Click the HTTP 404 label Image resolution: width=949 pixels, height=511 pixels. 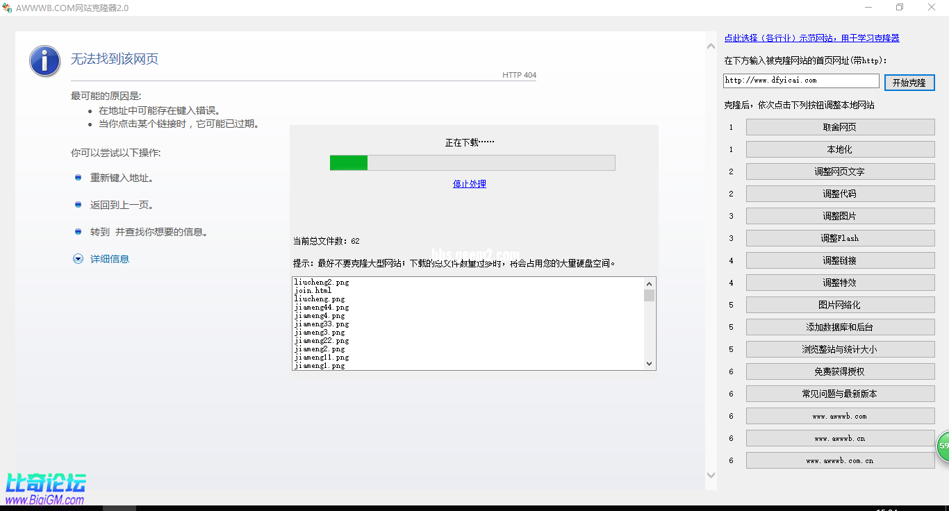coord(519,75)
